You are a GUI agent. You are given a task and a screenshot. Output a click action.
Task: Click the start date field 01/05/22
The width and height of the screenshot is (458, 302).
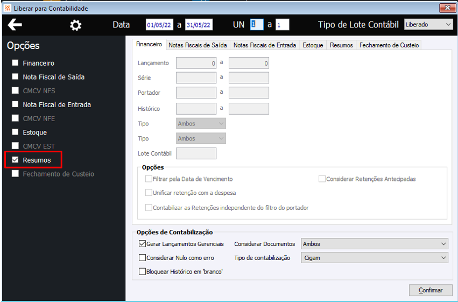coord(159,25)
